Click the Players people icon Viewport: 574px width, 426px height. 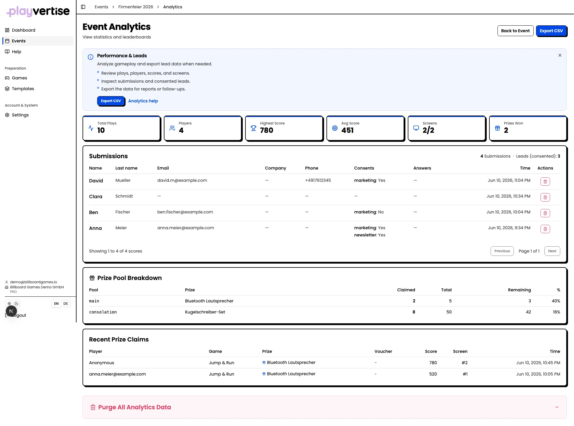click(x=172, y=128)
